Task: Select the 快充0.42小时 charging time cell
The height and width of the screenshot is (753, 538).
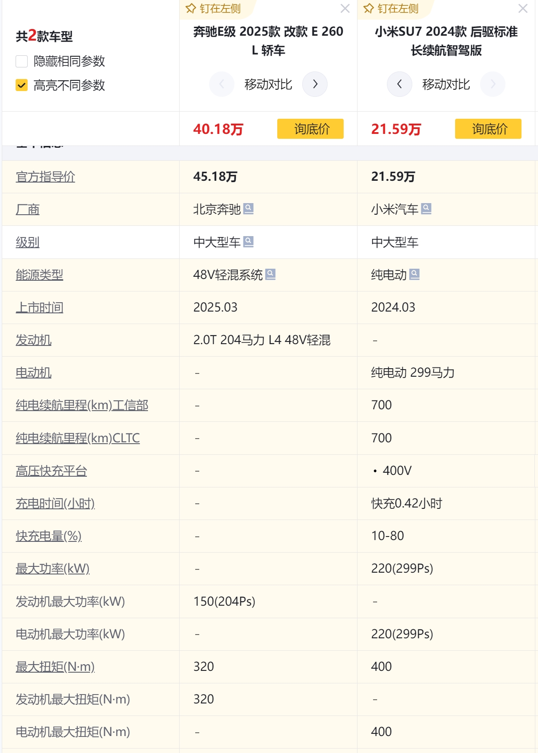Action: click(407, 503)
